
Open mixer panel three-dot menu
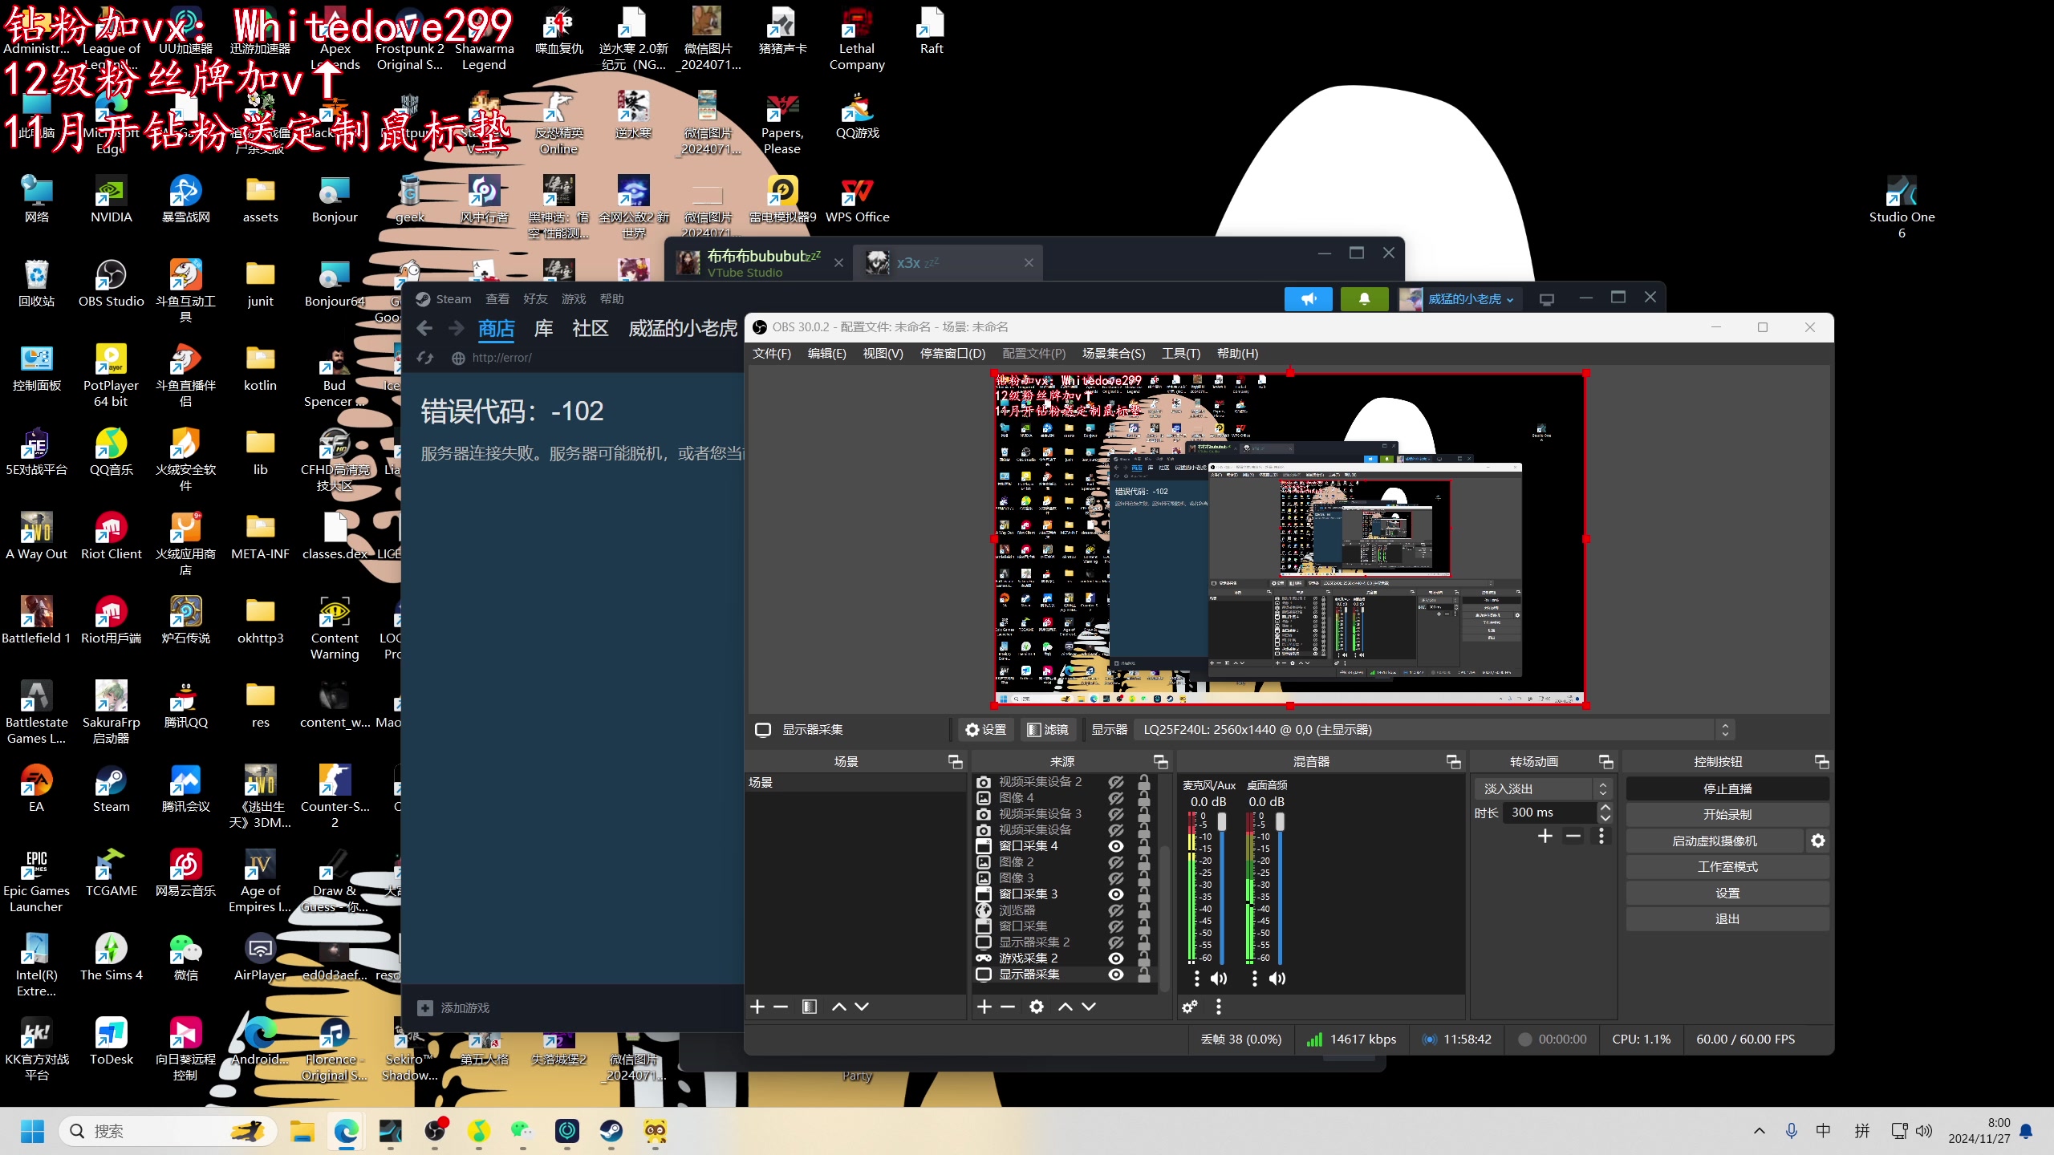(1219, 1007)
